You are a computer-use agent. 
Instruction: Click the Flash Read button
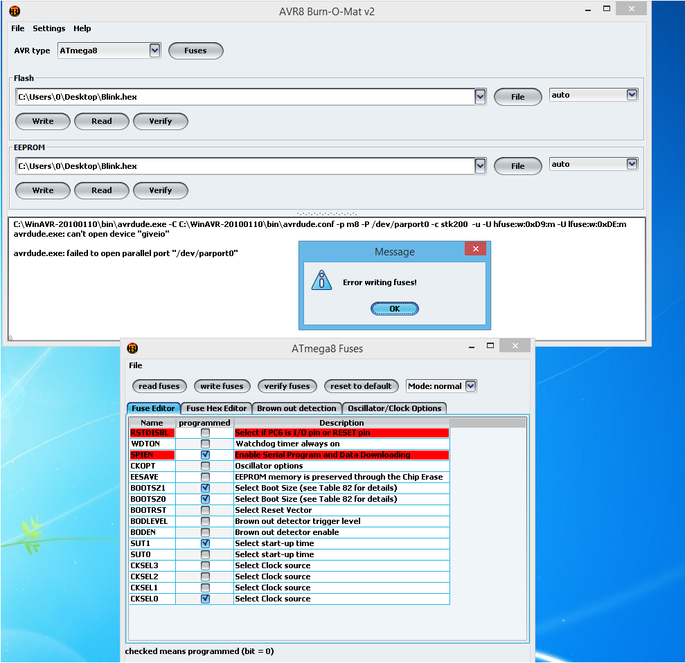(101, 121)
